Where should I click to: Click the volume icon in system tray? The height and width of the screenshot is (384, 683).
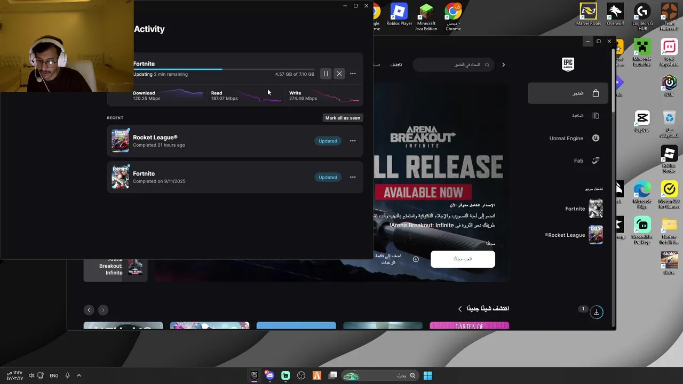click(31, 375)
